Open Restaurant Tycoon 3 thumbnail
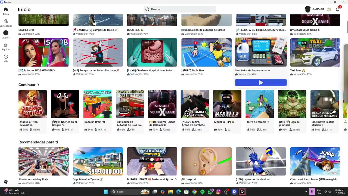Viewport: 348px width, 196px height. (x=152, y=161)
